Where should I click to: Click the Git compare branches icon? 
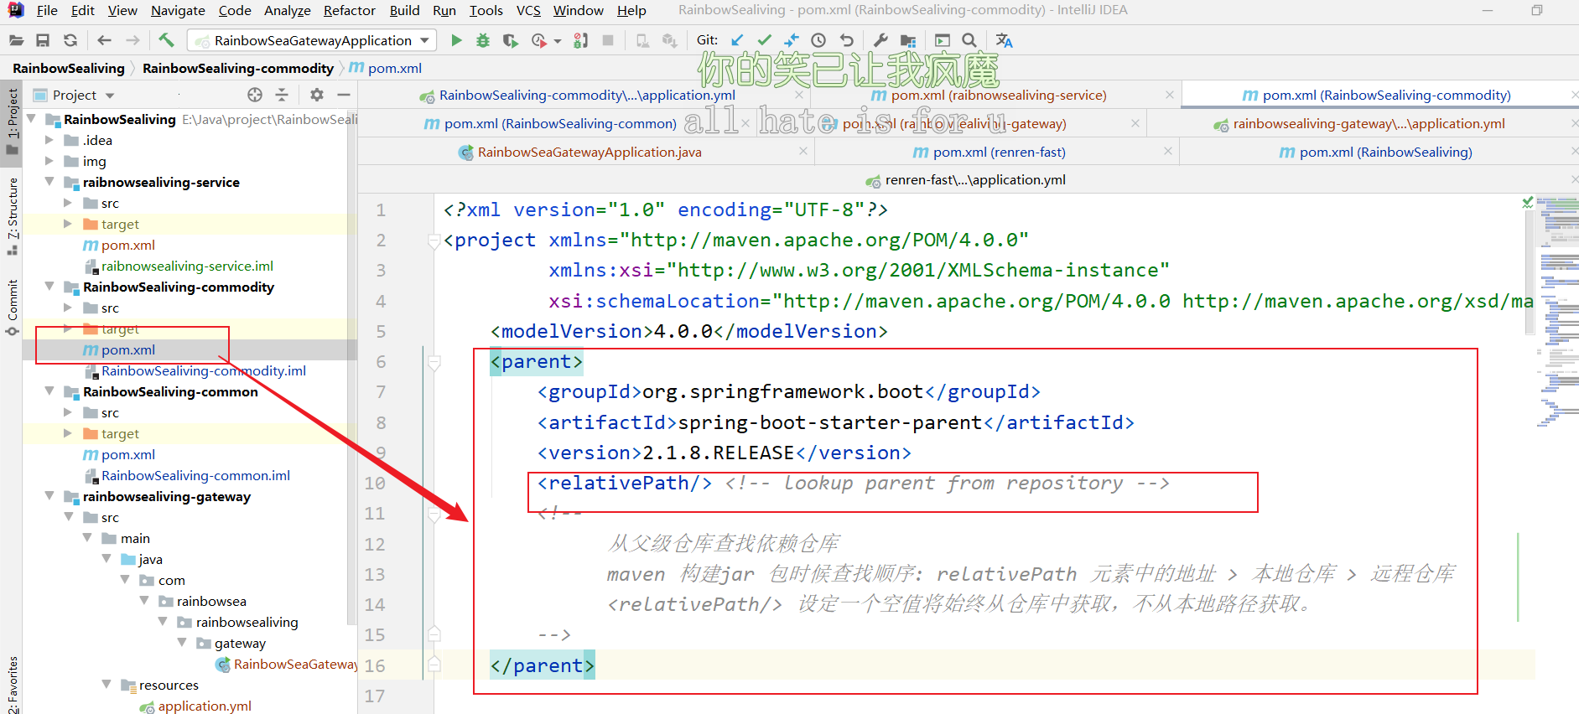[x=792, y=40]
